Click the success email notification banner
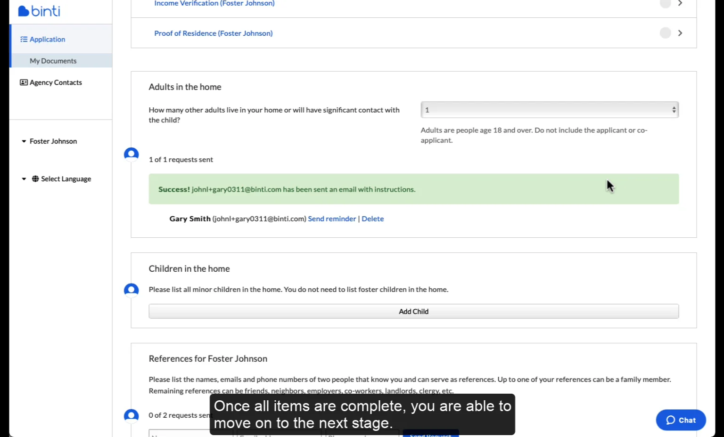 click(414, 189)
